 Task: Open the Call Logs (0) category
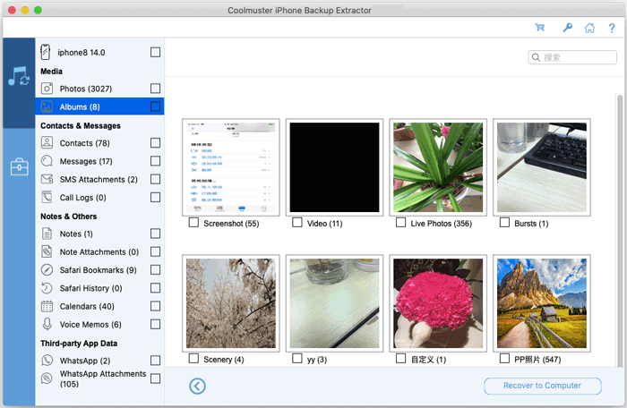pos(82,198)
